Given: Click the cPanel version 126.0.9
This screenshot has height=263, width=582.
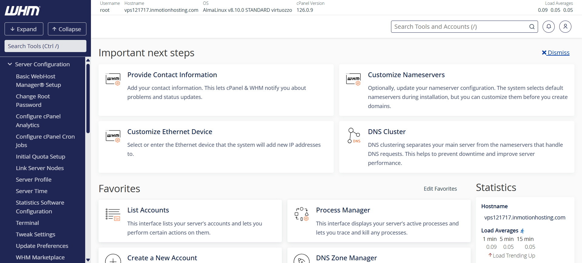Looking at the screenshot, I should 305,10.
